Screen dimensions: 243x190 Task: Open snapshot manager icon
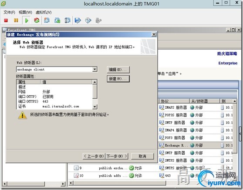coord(67,20)
